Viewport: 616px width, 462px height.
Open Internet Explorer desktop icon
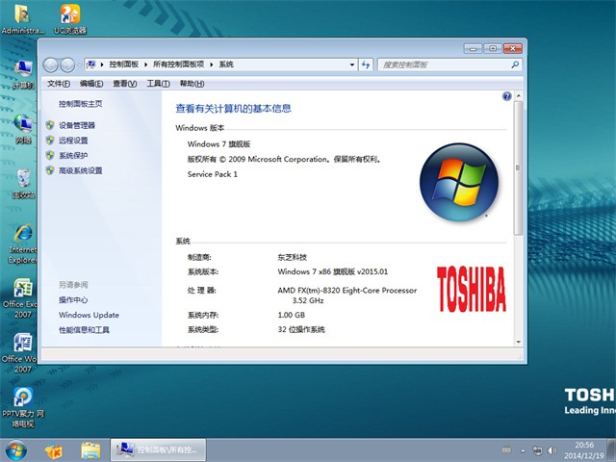coord(21,241)
